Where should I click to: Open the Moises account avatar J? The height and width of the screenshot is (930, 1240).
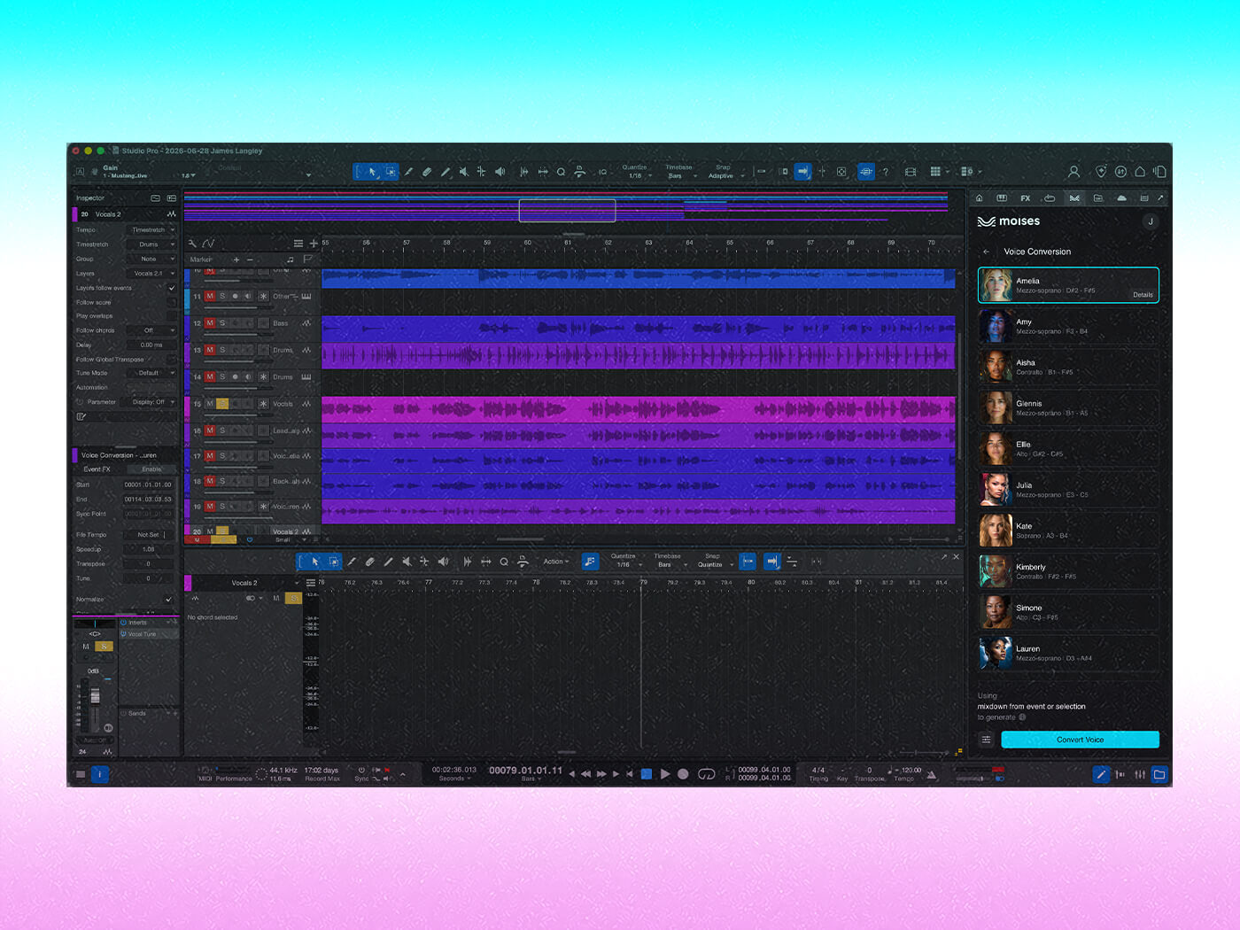pyautogui.click(x=1151, y=221)
